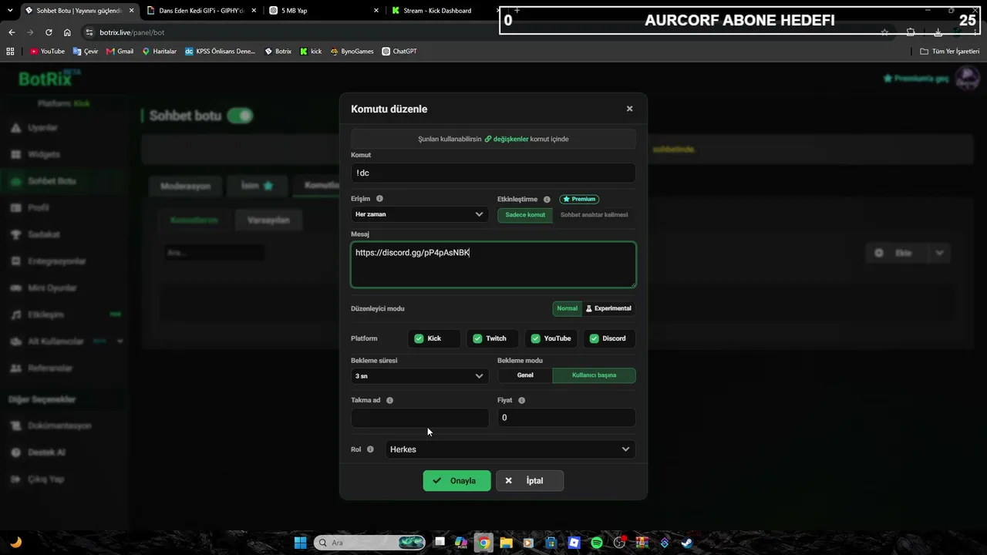Close the Sohbet Botu browser tab
The image size is (987, 555).
pyautogui.click(x=130, y=11)
